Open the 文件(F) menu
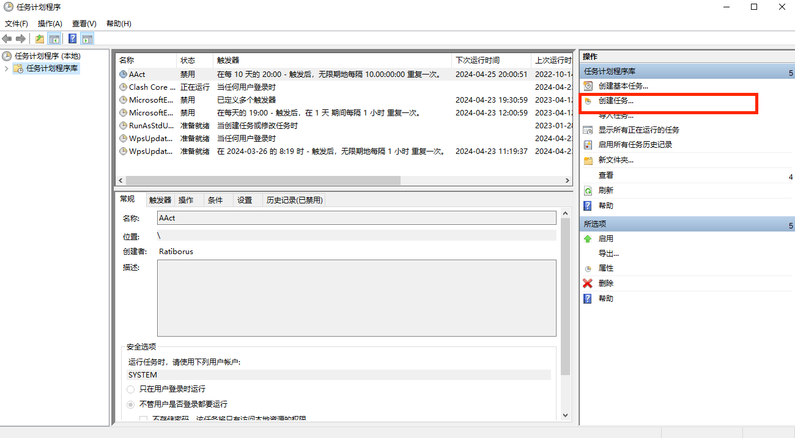 click(x=17, y=24)
